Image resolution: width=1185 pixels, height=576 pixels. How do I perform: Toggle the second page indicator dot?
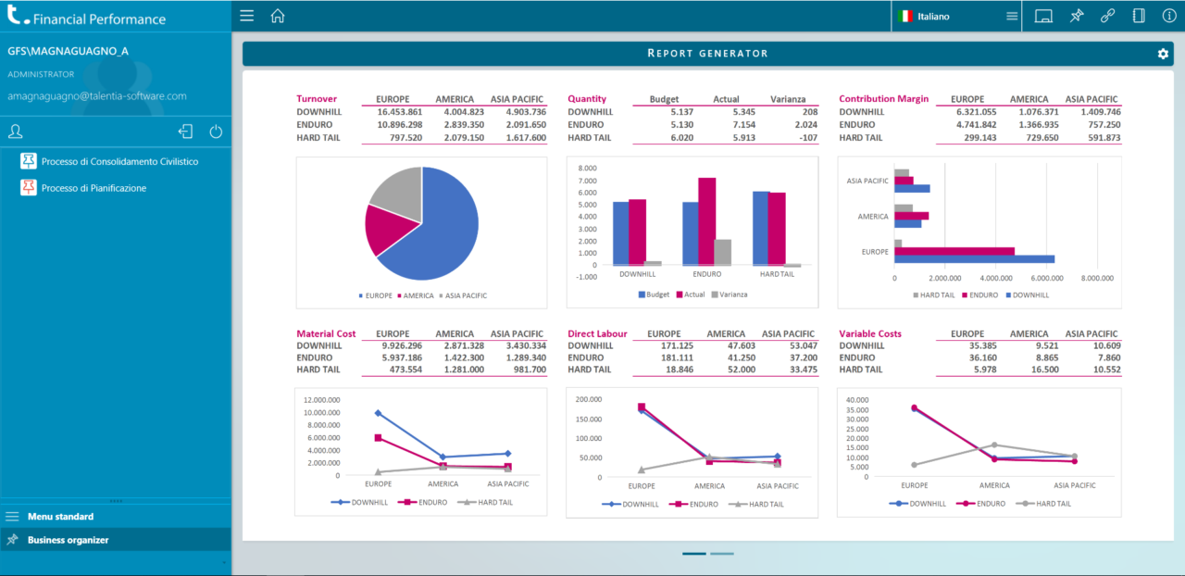(x=720, y=554)
